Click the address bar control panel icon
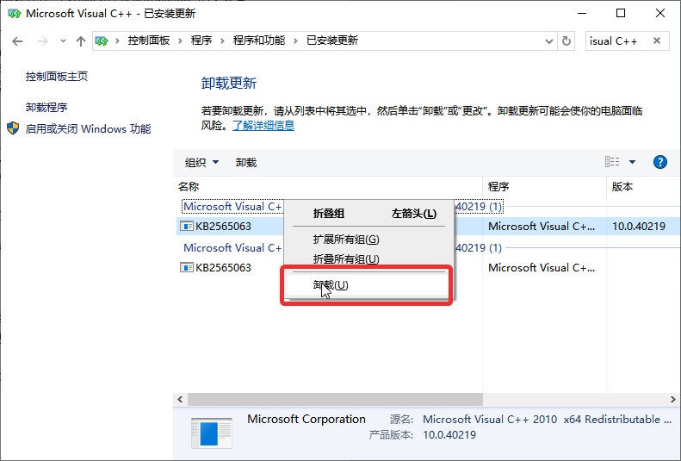Screen dimensions: 681x461 pos(102,41)
